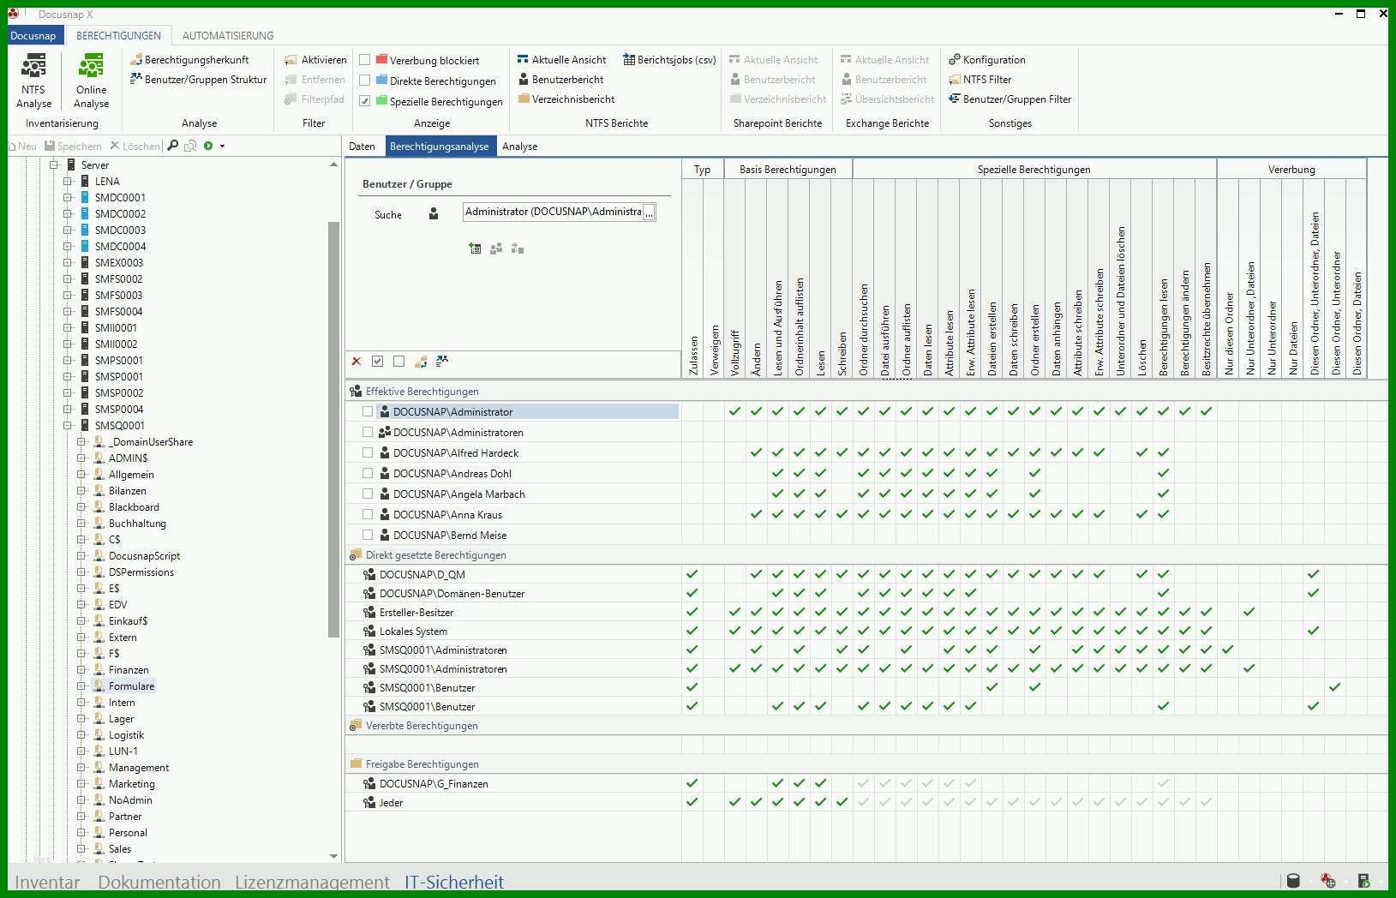Toggle the Direkte Berechtigungen checkbox
The image size is (1396, 898).
tap(365, 81)
